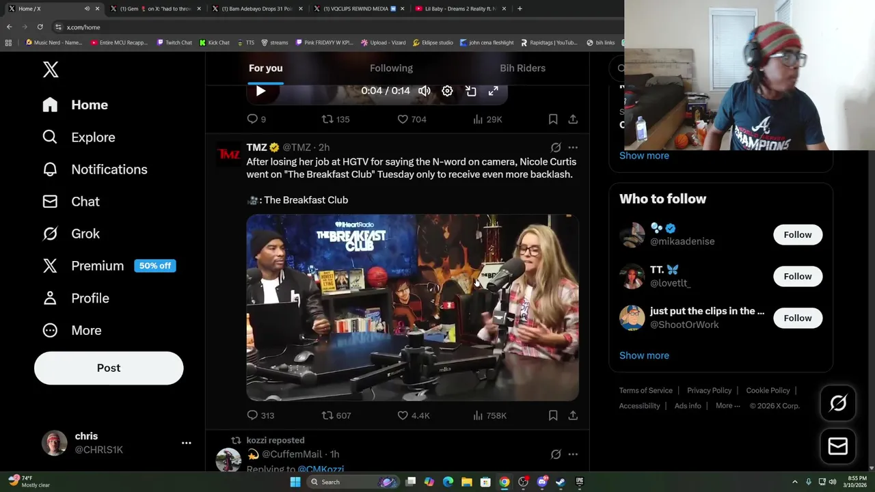Click Show more above Who to follow
The image size is (875, 492).
coord(644,155)
